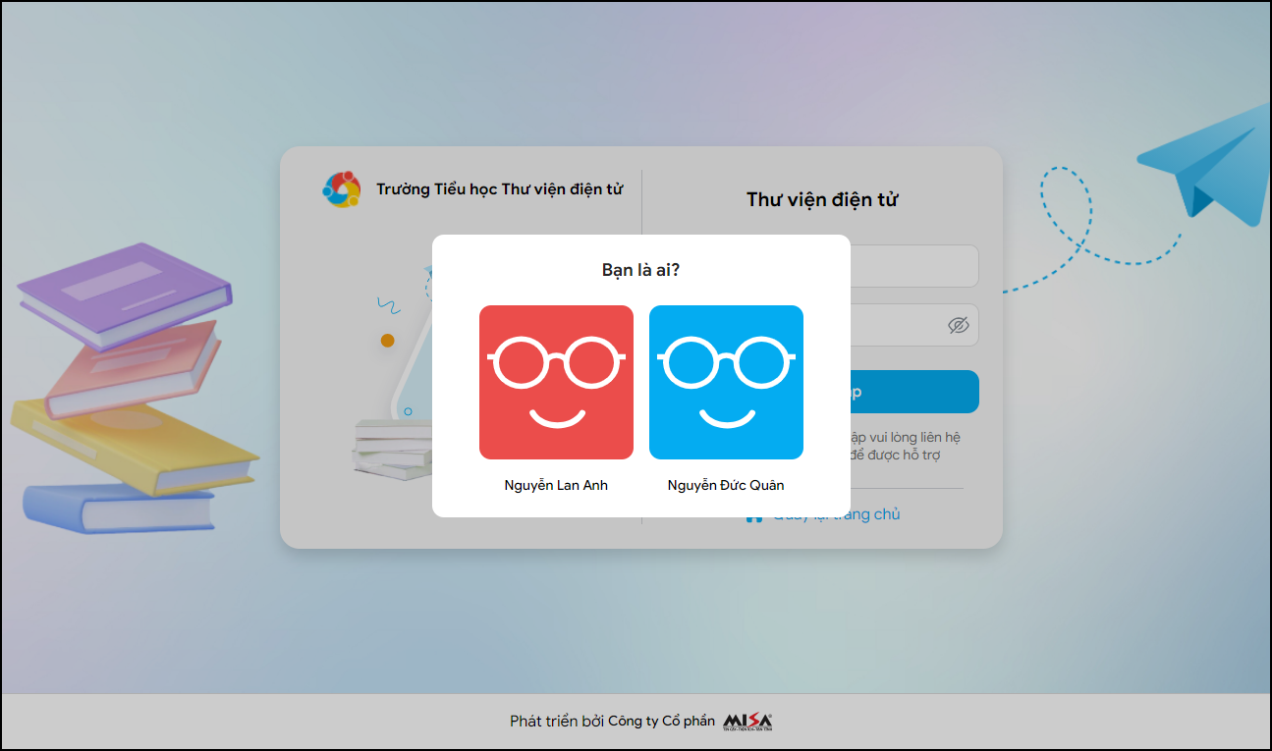Choose the red Nguyễn Lan Anh avatar

tap(556, 382)
